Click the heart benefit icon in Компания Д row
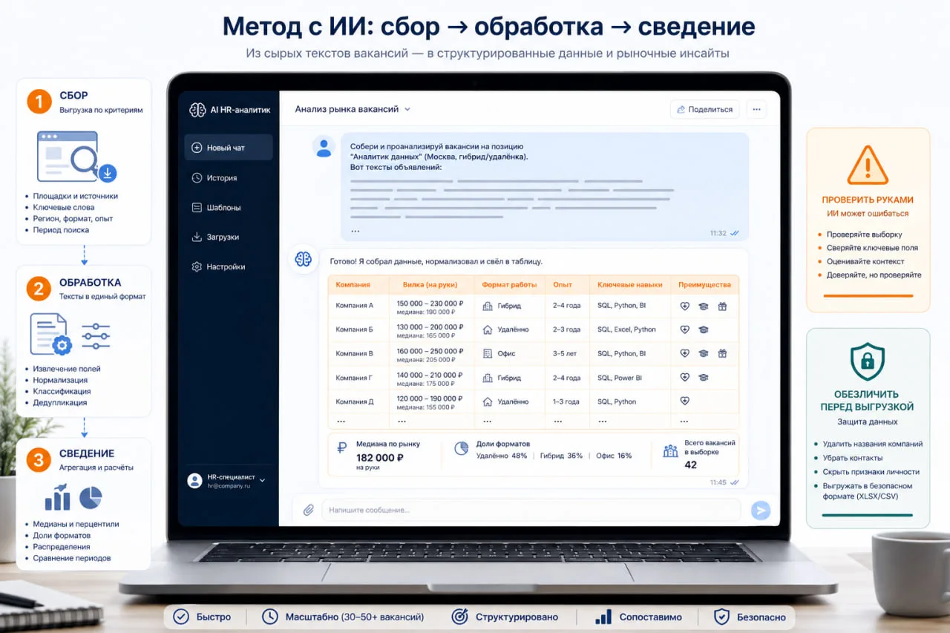The image size is (950, 633). click(x=684, y=401)
